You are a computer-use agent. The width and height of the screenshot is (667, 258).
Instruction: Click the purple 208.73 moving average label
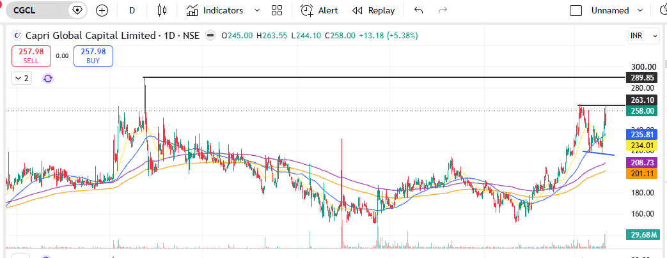click(x=641, y=162)
